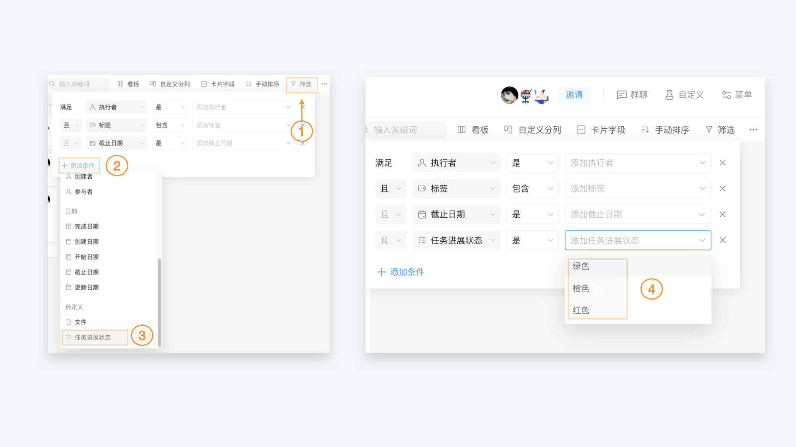
Task: Remove the 任务进展状态 condition row
Action: [x=722, y=240]
